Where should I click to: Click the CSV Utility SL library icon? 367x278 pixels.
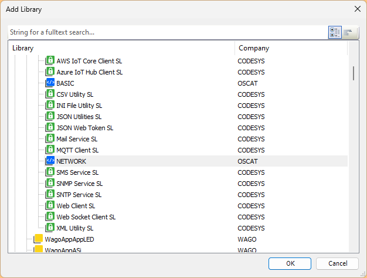point(50,94)
